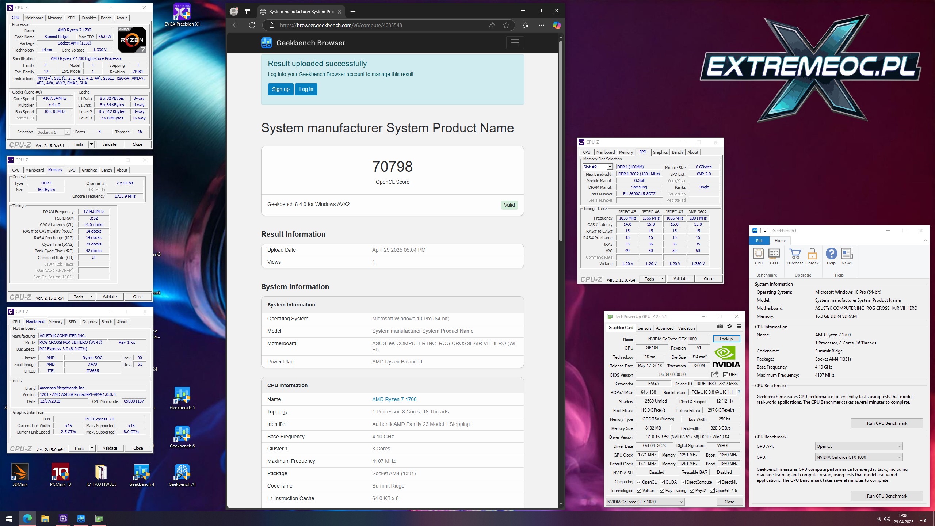Click Sign up button on Geekbench page
The height and width of the screenshot is (526, 935).
280,89
